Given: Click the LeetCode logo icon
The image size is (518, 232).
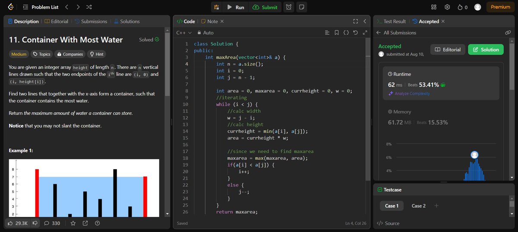Looking at the screenshot, I should (x=10, y=7).
